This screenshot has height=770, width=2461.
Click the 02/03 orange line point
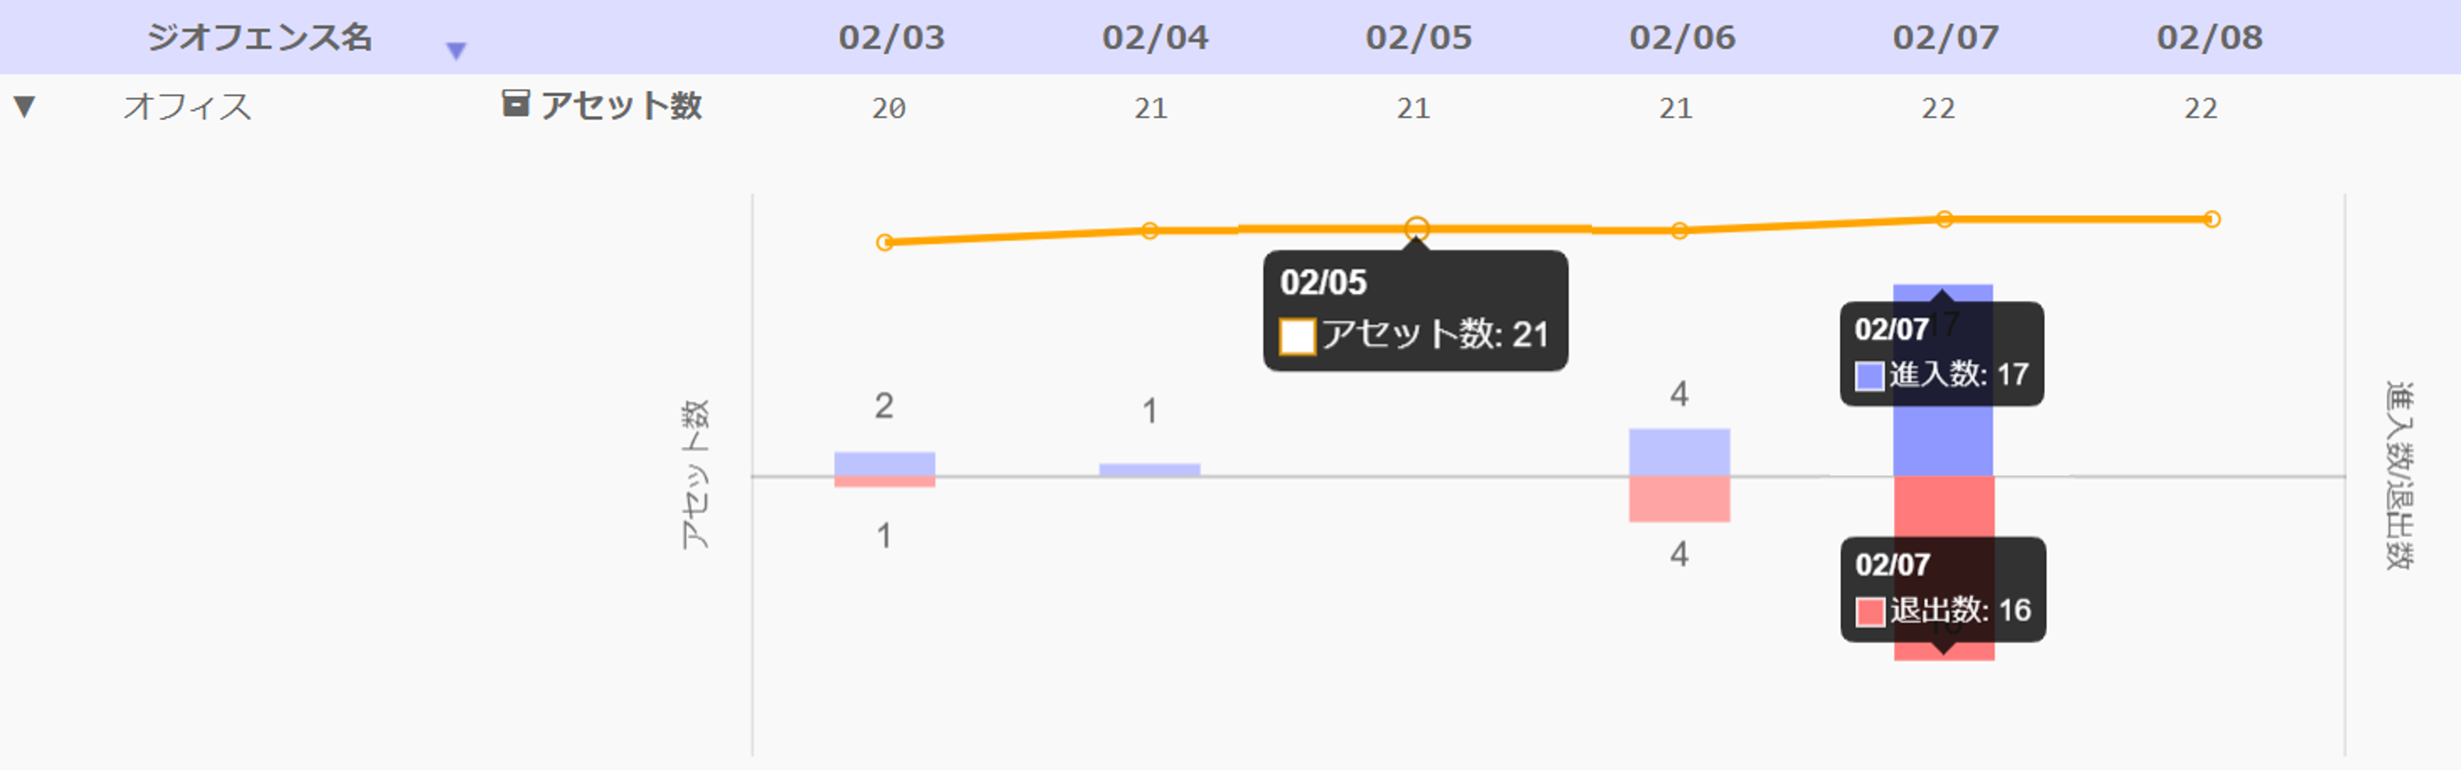coord(885,243)
